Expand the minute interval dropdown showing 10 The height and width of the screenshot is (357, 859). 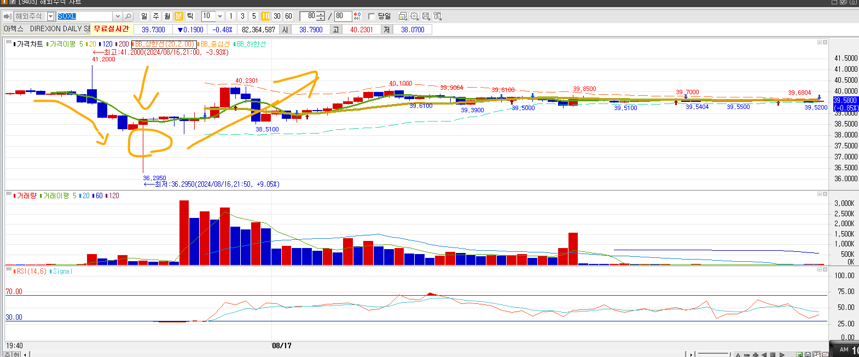click(220, 16)
